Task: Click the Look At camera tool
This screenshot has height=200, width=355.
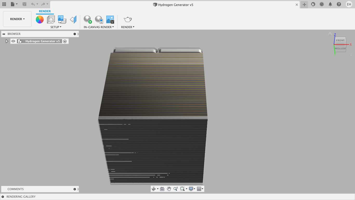Action: point(162,189)
